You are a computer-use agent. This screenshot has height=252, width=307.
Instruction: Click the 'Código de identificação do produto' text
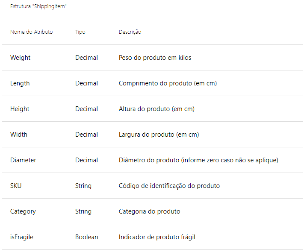coord(169,186)
